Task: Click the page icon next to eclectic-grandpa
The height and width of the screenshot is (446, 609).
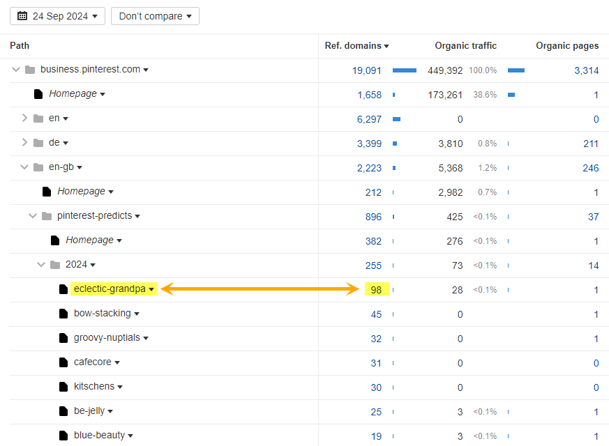Action: (x=63, y=289)
